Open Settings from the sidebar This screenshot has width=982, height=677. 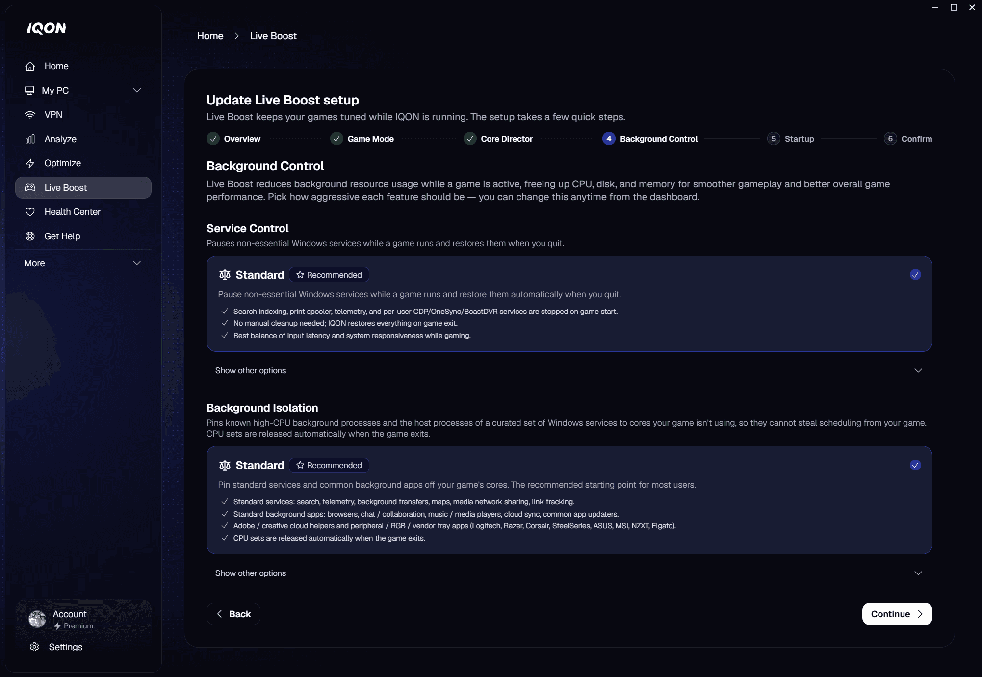[x=83, y=647]
